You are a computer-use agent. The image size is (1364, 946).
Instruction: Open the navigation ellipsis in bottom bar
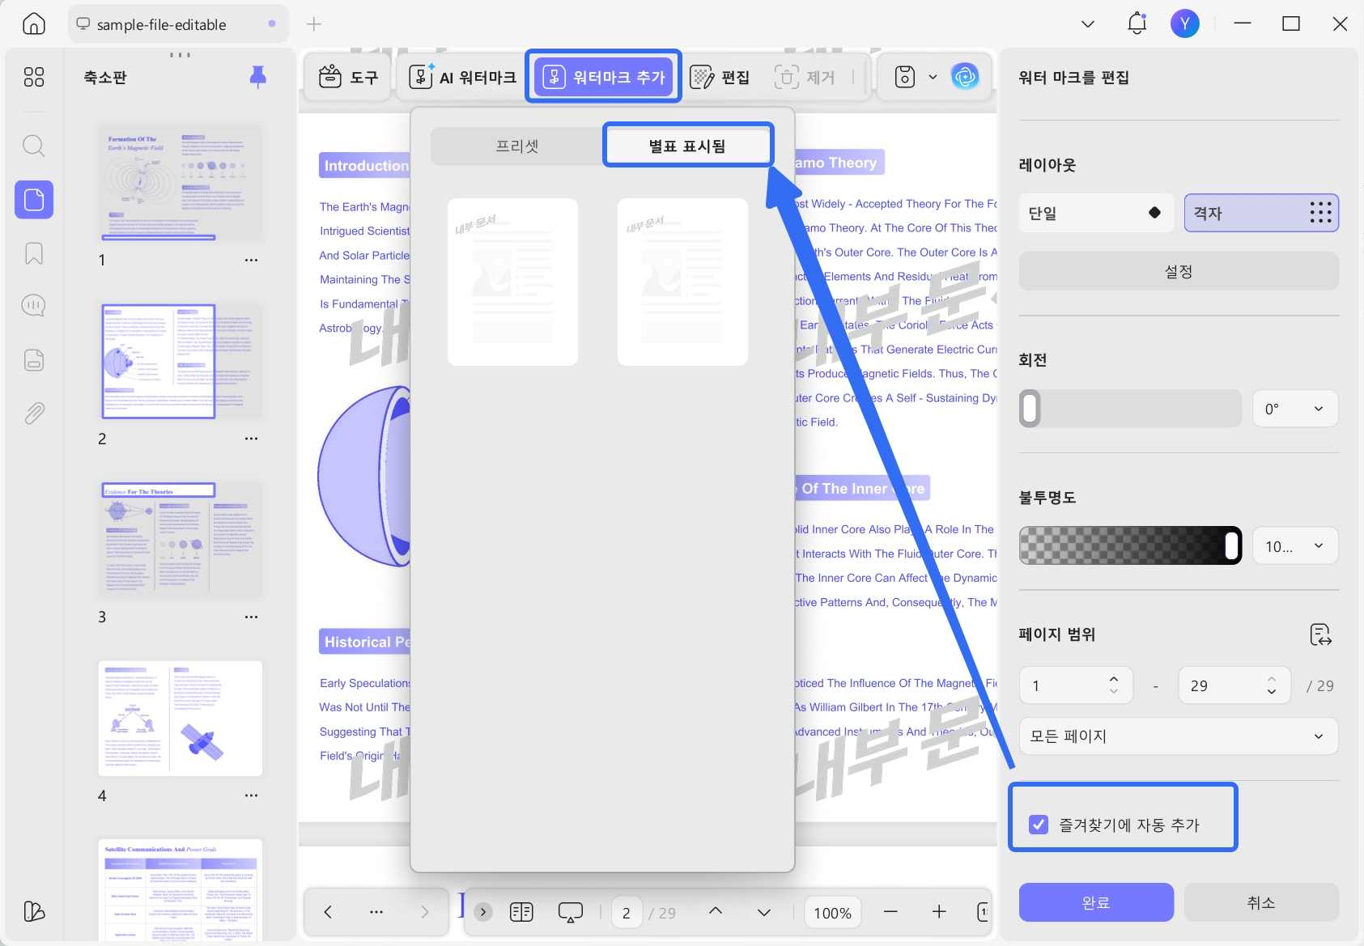(376, 912)
